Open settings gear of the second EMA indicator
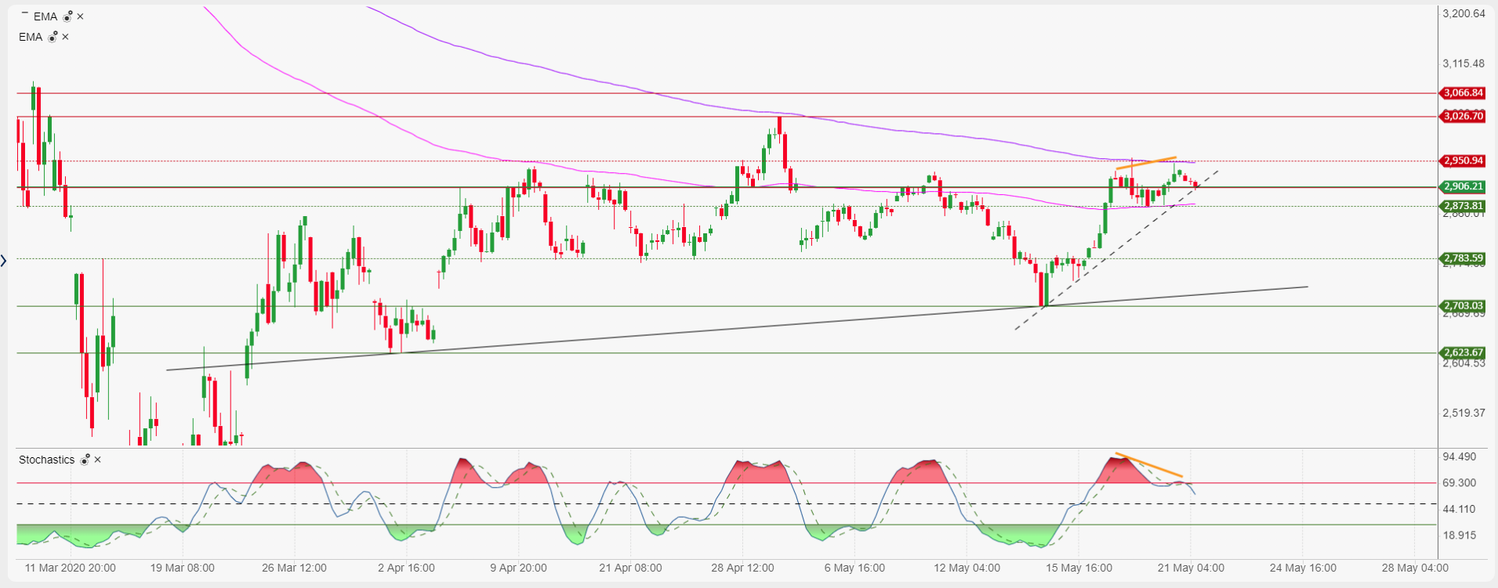 (53, 37)
